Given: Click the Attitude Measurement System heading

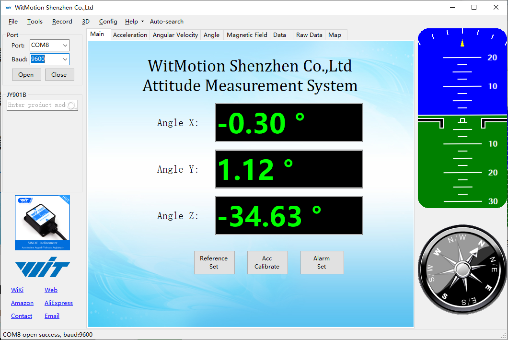Looking at the screenshot, I should [250, 86].
